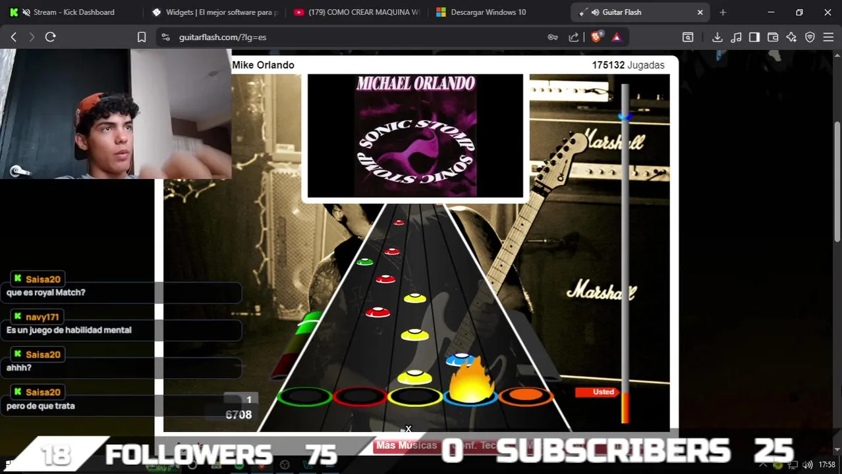842x474 pixels.
Task: Open Brave Shields lion icon
Action: tap(596, 38)
